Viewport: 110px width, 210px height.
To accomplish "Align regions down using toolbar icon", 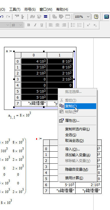I will click(x=23, y=17).
